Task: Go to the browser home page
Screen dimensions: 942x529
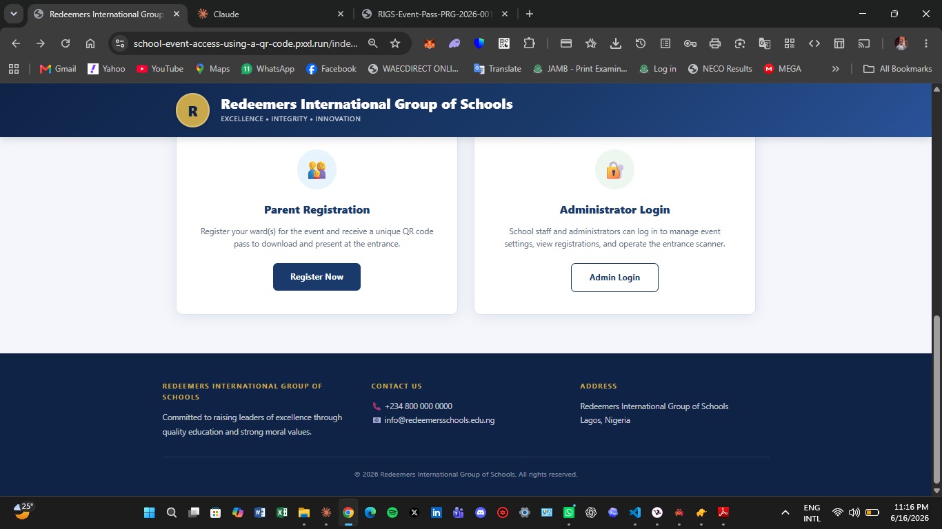Action: pyautogui.click(x=90, y=43)
